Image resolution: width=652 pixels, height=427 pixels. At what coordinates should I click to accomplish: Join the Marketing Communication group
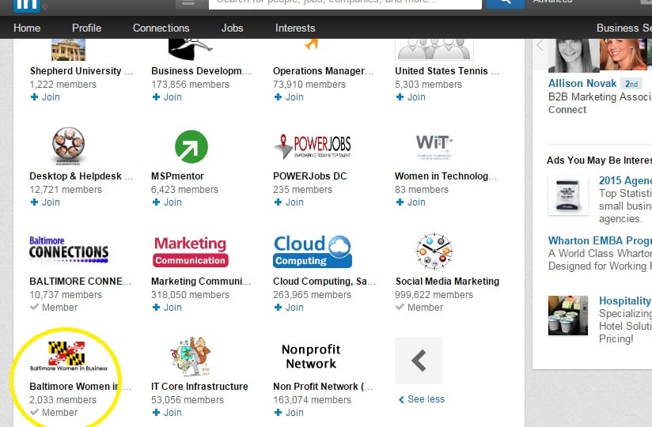pyautogui.click(x=167, y=308)
